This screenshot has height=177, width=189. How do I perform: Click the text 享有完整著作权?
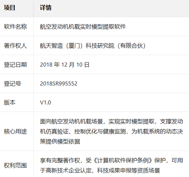pos(60,161)
